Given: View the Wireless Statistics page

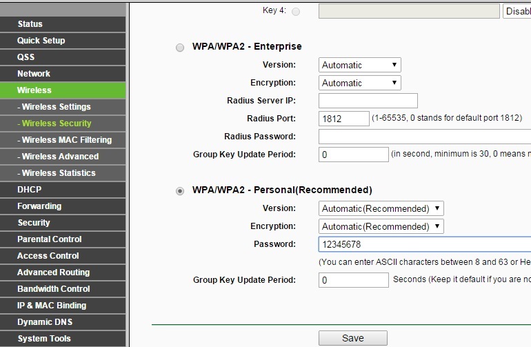Looking at the screenshot, I should coord(59,173).
